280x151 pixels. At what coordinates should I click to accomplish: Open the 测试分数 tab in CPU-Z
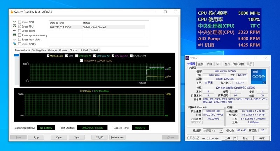(239, 64)
